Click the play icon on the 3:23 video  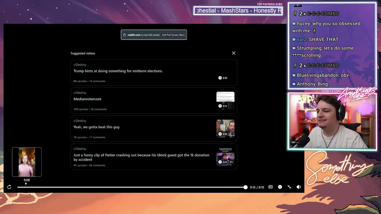[x=220, y=162]
